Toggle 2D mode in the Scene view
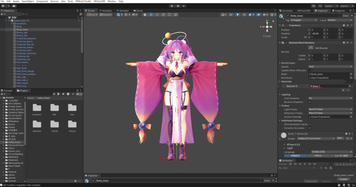The width and height of the screenshot is (356, 187). 230,15
